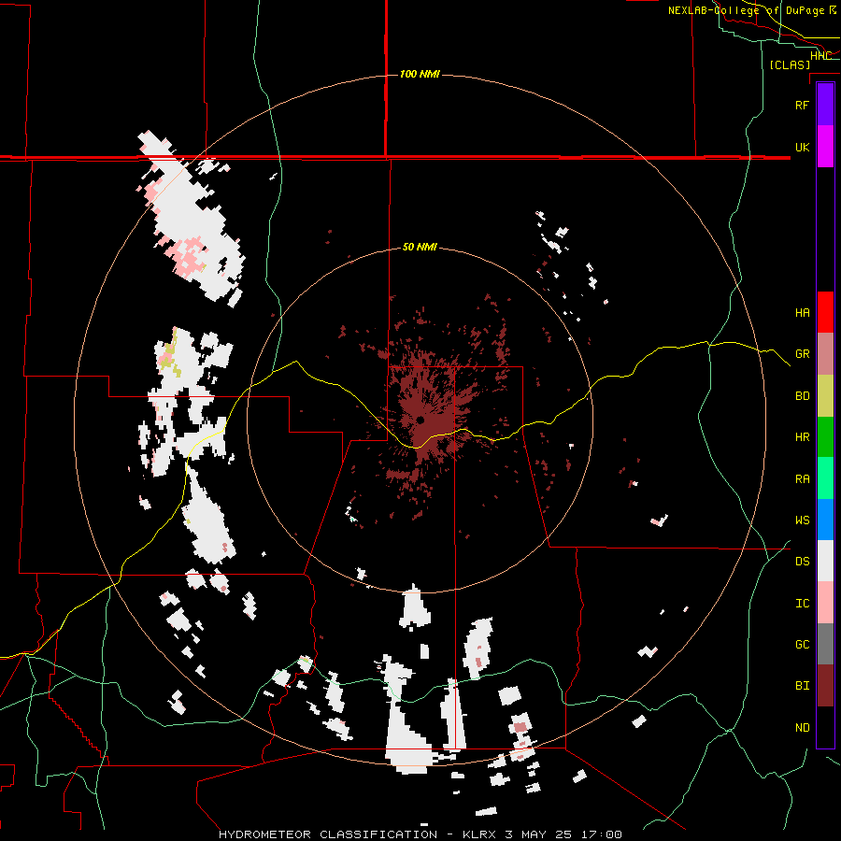Click the HA legend label

(802, 313)
